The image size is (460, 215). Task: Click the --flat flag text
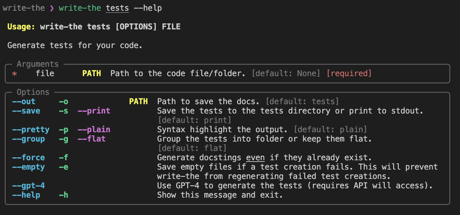click(x=92, y=139)
